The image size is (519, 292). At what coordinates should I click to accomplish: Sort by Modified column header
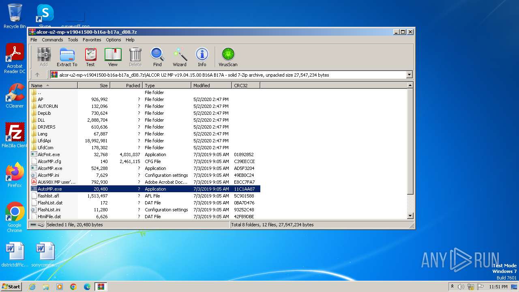click(x=212, y=86)
